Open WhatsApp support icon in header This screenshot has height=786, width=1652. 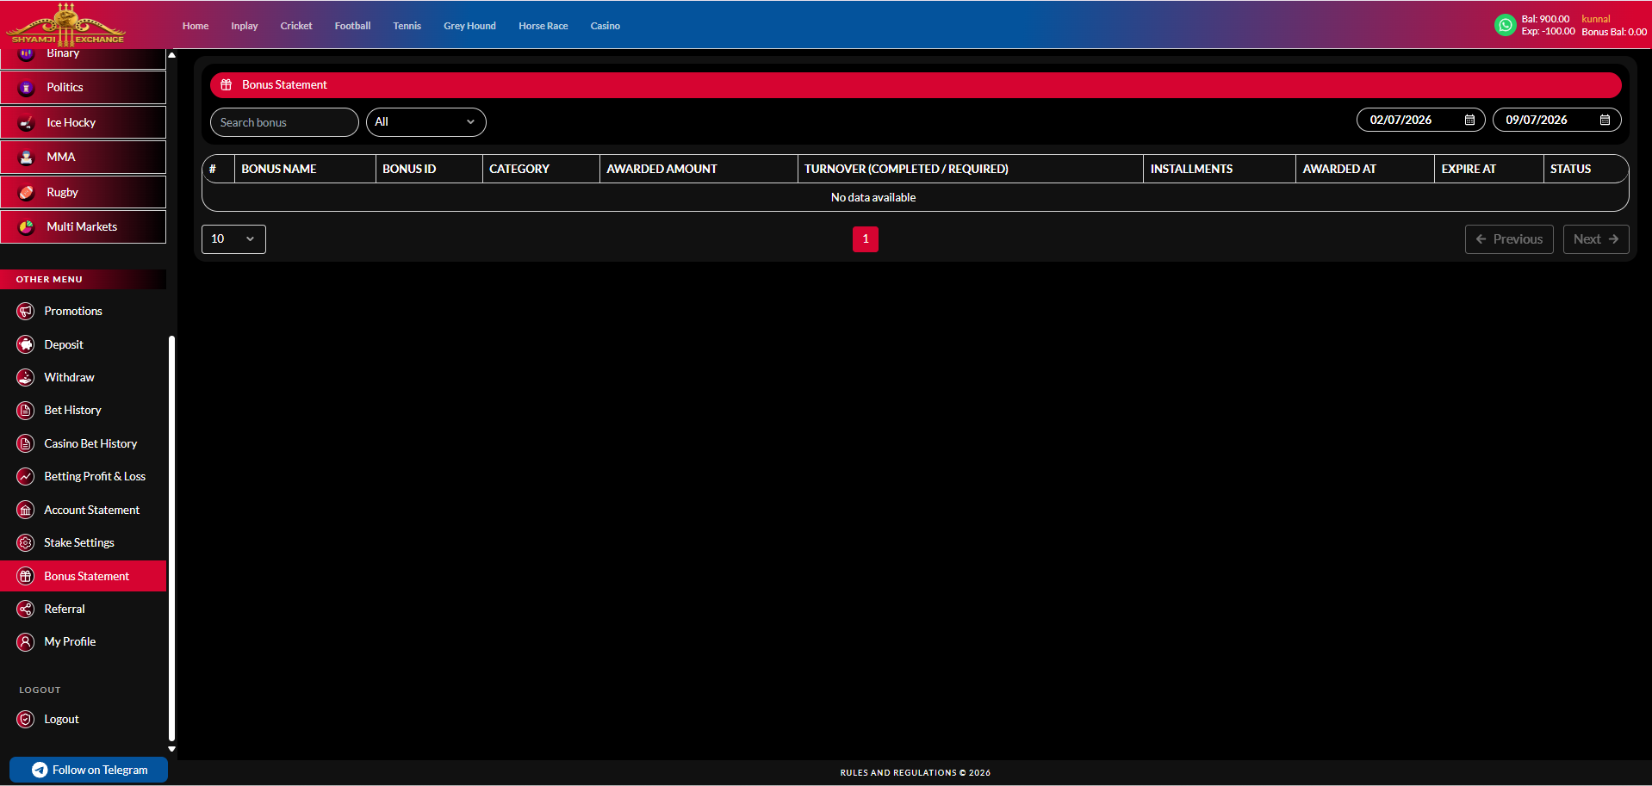coord(1505,25)
